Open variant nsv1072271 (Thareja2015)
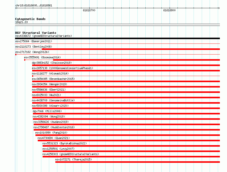 click(73, 159)
